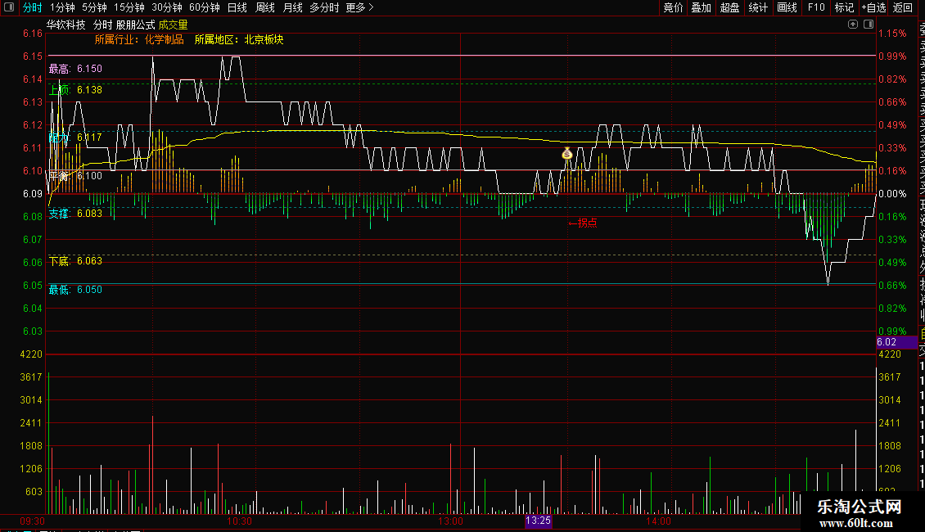Click the 成交量 volume label

coord(173,25)
